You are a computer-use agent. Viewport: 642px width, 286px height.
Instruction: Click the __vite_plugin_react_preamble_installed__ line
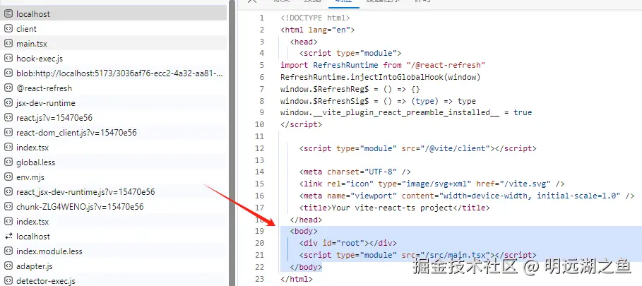click(x=406, y=112)
